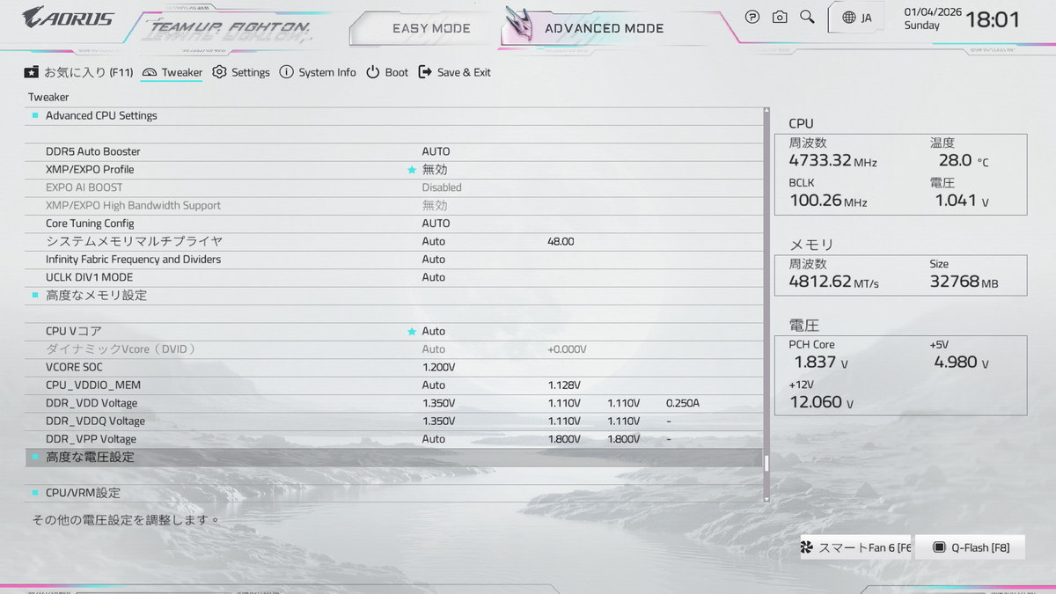Open the magnifier search icon
The image size is (1056, 594).
[x=807, y=17]
